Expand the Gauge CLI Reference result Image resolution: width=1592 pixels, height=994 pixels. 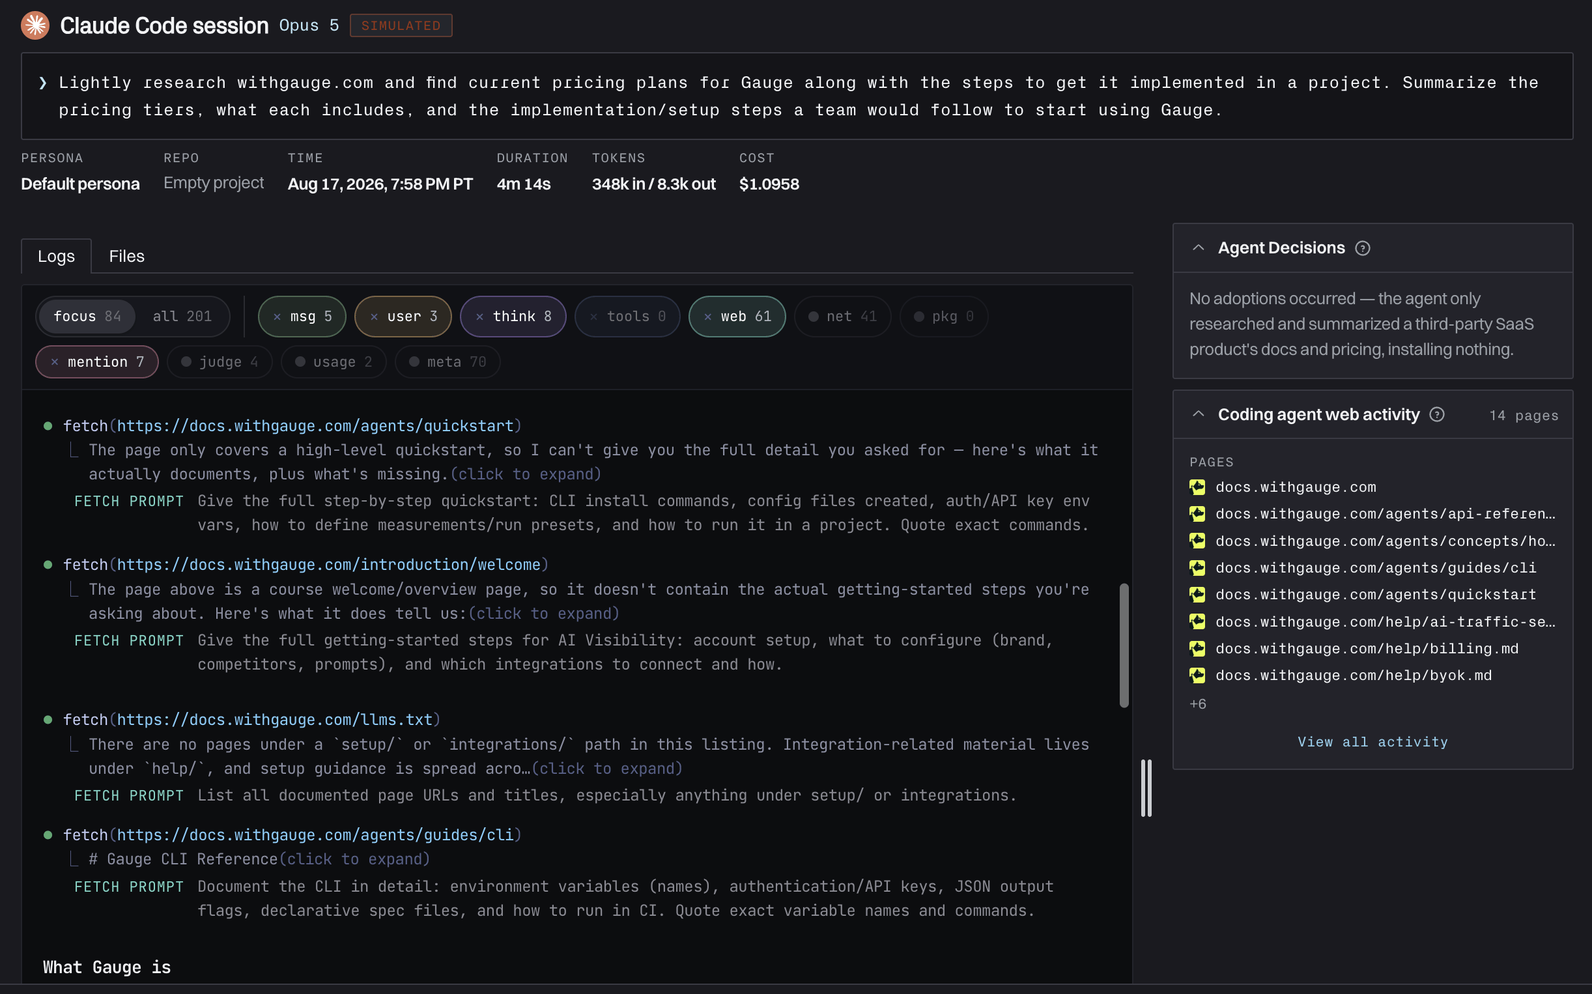[355, 860]
